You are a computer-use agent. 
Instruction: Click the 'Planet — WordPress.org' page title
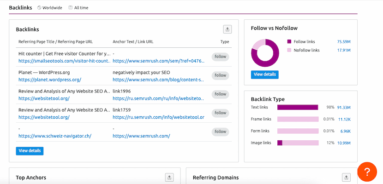(x=44, y=73)
